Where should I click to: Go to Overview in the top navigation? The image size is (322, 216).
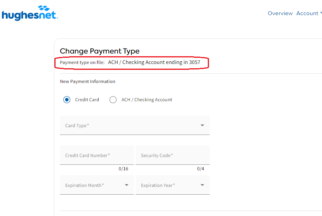point(280,13)
